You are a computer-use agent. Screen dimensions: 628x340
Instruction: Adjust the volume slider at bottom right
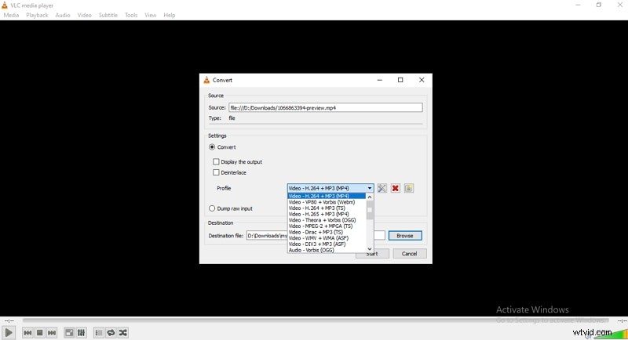611,334
